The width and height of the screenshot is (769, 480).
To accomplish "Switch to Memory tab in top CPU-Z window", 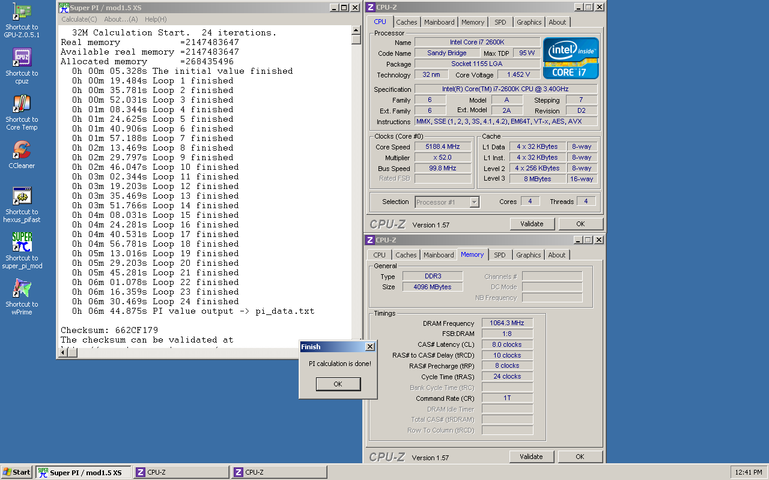I will pyautogui.click(x=473, y=22).
